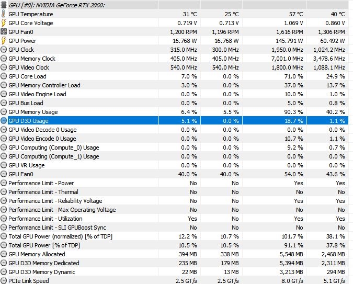Click the 57 °C maximum temperature value
Image resolution: width=353 pixels, height=284 pixels.
click(296, 14)
